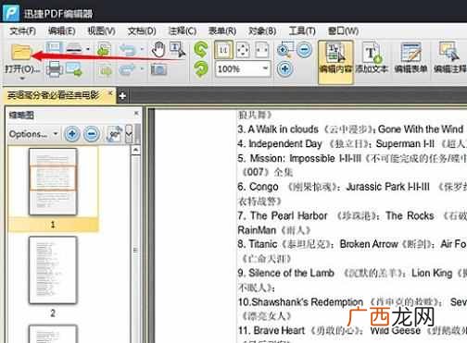The height and width of the screenshot is (343, 467).
Task: Close the open document tab
Action: (110, 92)
